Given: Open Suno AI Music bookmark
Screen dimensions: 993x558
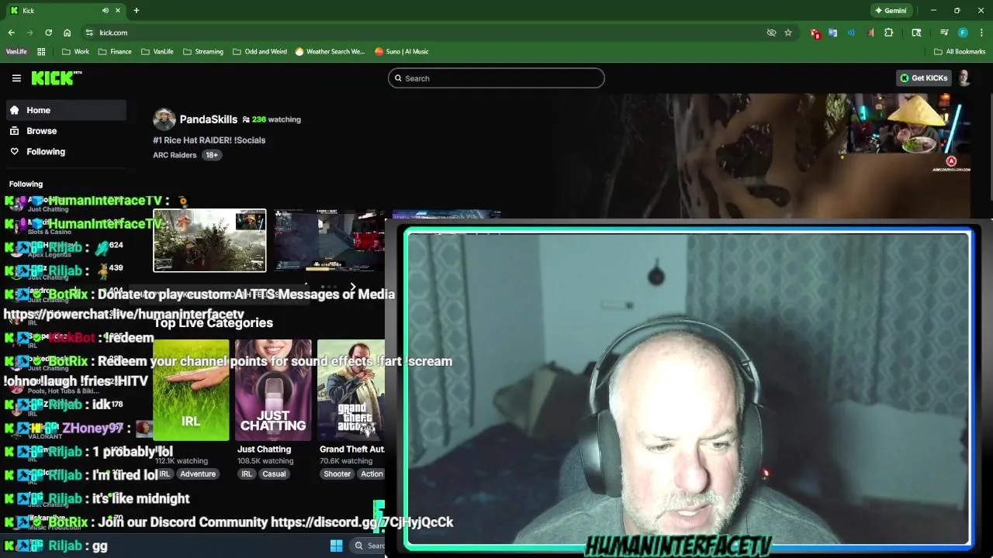Looking at the screenshot, I should 401,52.
